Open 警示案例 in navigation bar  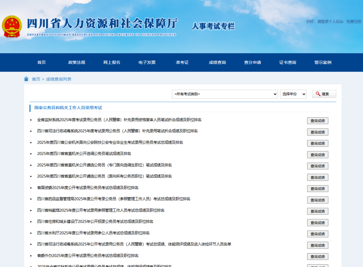[x=323, y=63]
